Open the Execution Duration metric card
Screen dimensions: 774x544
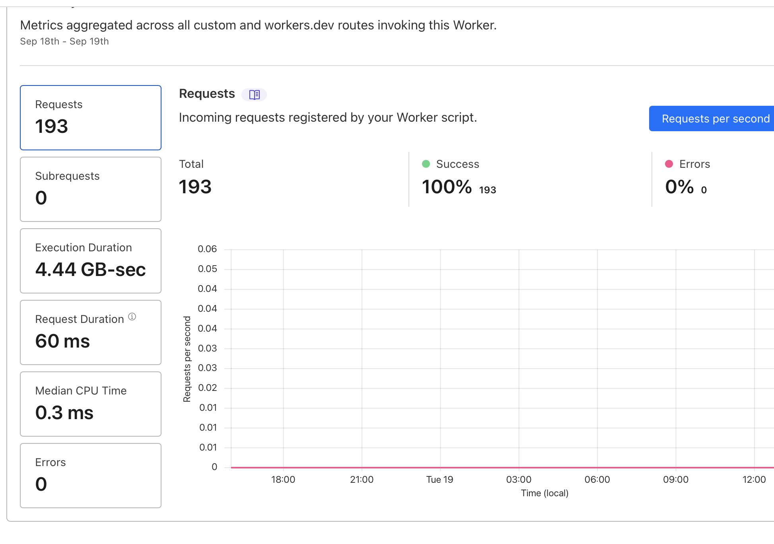90,261
